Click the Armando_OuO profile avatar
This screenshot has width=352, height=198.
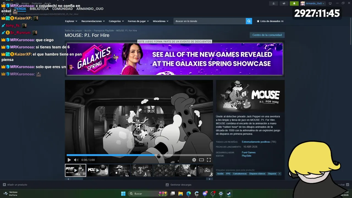[302, 3]
